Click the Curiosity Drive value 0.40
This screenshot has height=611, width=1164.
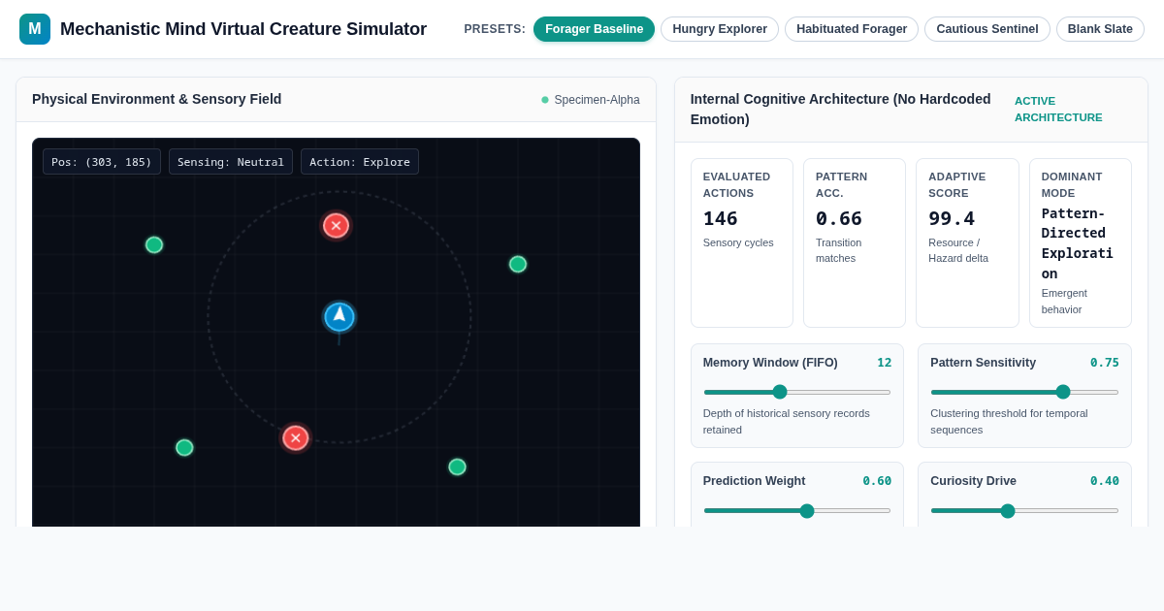pyautogui.click(x=1105, y=481)
